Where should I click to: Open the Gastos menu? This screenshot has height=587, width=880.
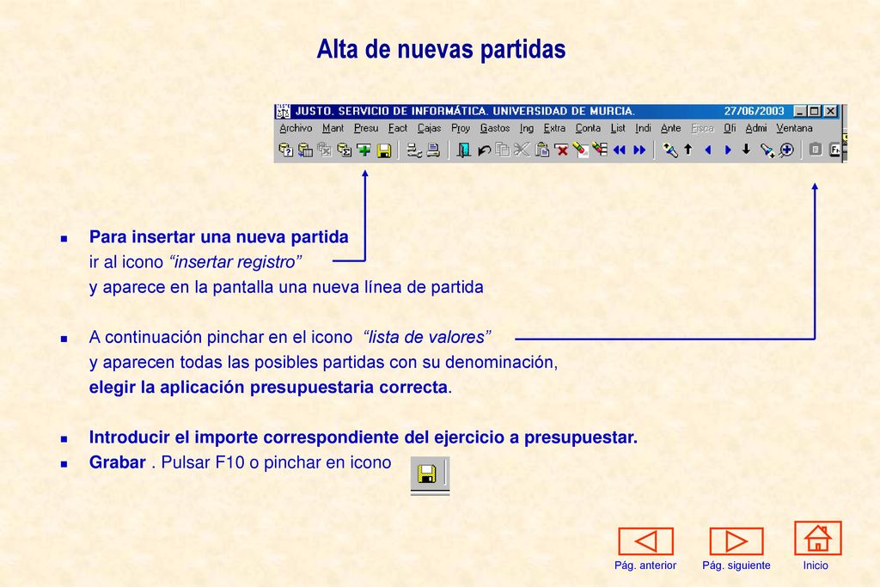click(x=495, y=128)
